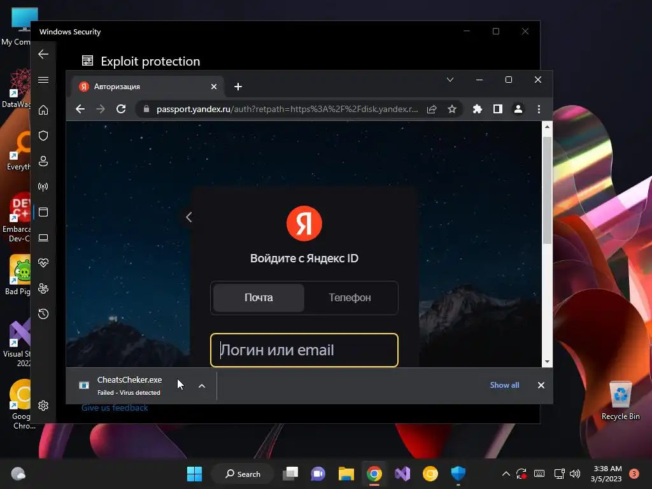The height and width of the screenshot is (489, 652).
Task: Select the Авторизация browser tab
Action: point(148,87)
